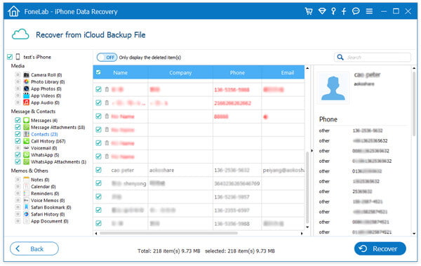421x266 pixels.
Task: Click the Safari Bookmark icon
Action: pos(27,207)
